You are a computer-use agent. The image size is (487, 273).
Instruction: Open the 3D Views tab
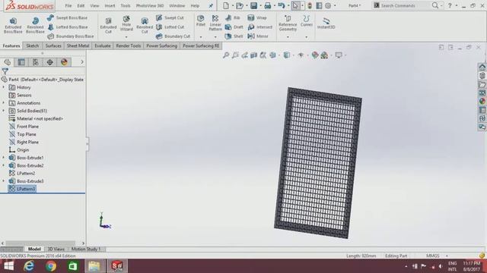(x=56, y=249)
